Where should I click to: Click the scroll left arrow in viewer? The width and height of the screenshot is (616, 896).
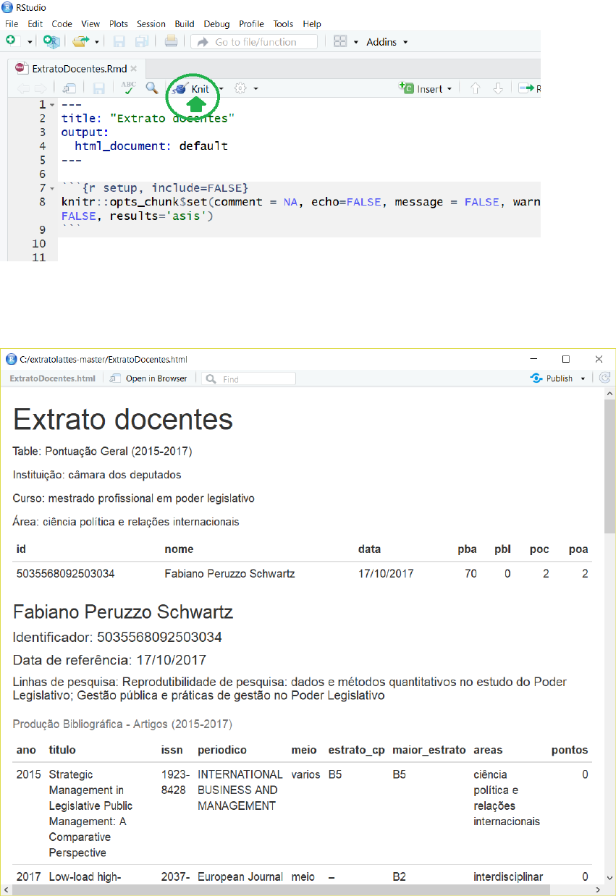(7, 890)
